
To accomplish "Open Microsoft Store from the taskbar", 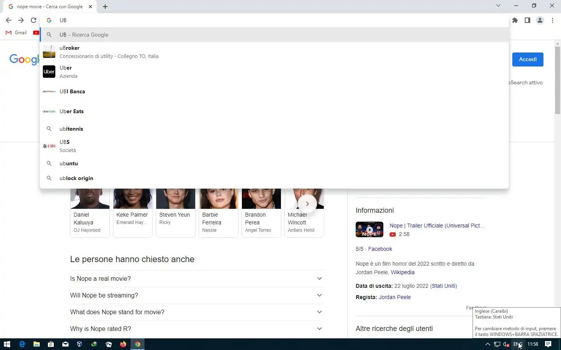I will click(51, 344).
